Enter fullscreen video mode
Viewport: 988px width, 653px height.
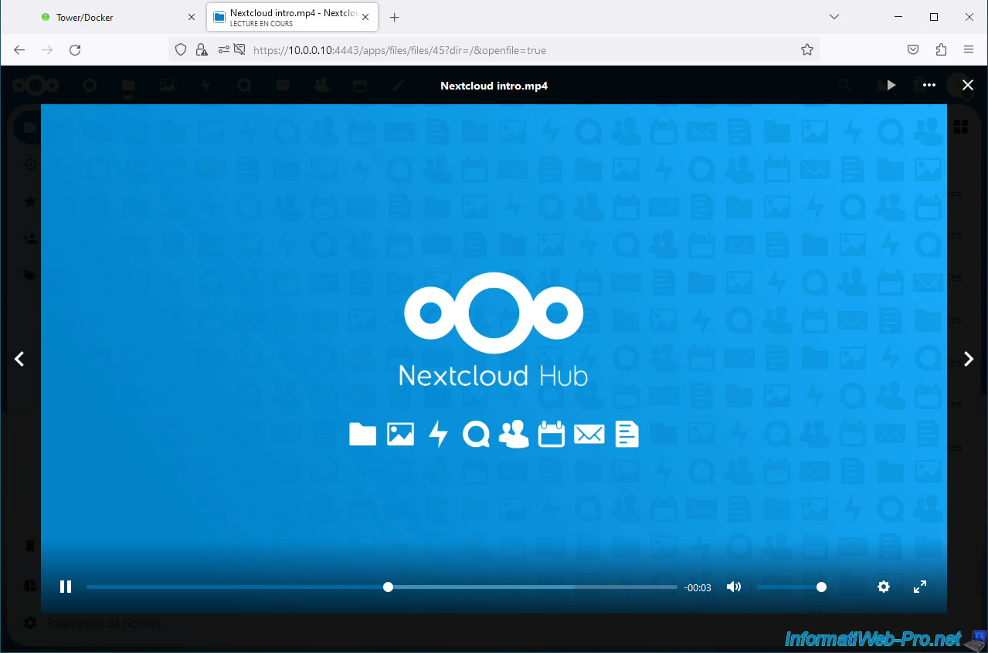[920, 587]
